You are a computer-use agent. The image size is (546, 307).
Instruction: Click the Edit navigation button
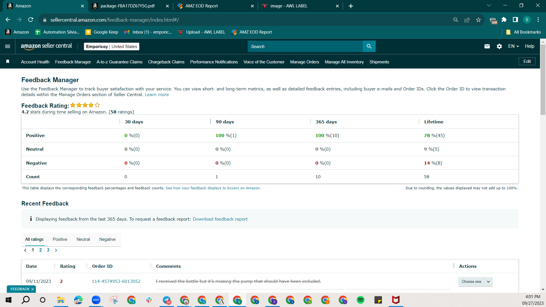click(527, 61)
